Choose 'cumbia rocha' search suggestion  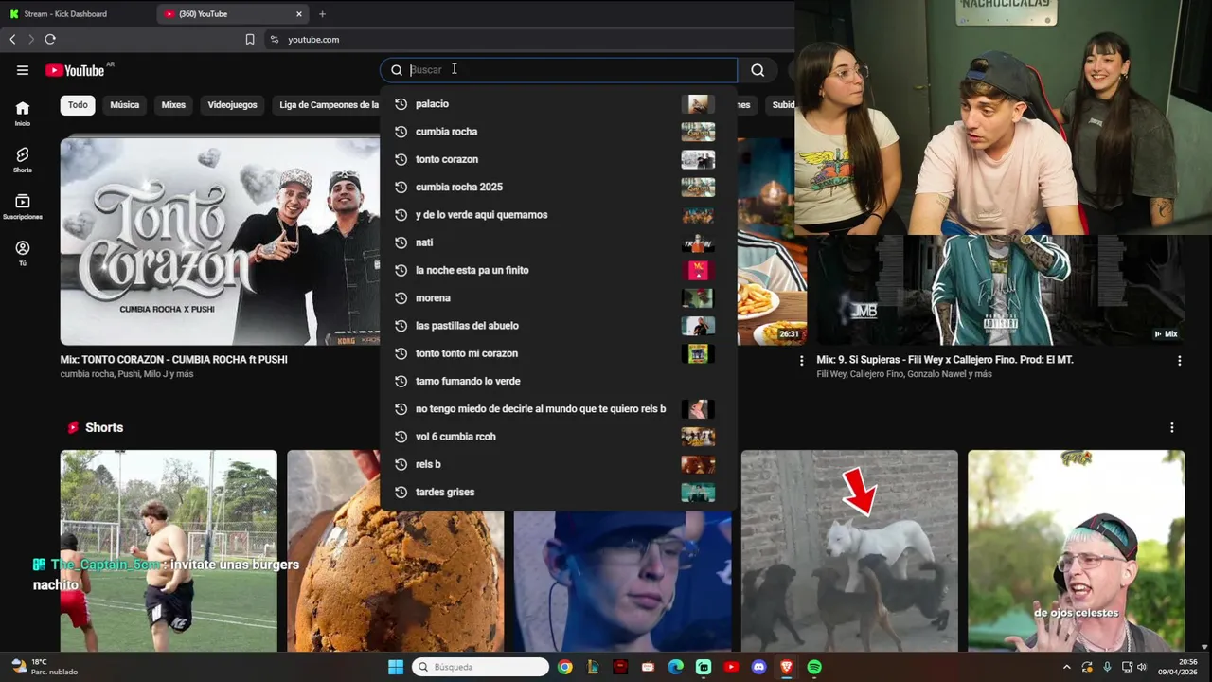[559, 132]
